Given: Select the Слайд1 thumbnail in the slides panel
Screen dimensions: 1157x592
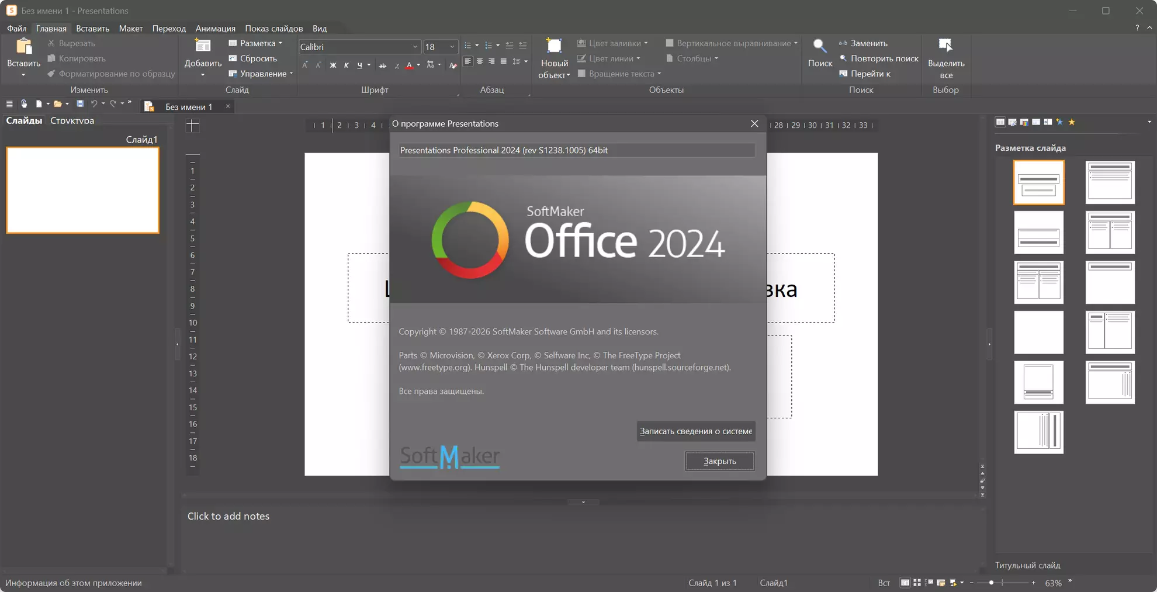Looking at the screenshot, I should tap(82, 191).
